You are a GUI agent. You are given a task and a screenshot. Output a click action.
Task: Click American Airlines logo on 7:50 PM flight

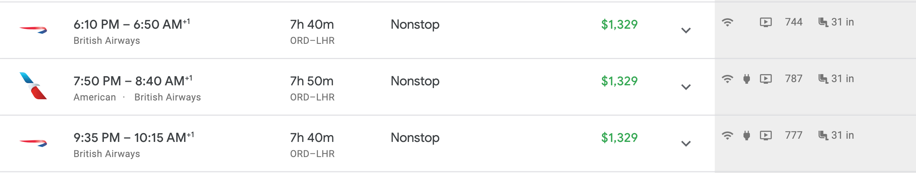point(33,86)
